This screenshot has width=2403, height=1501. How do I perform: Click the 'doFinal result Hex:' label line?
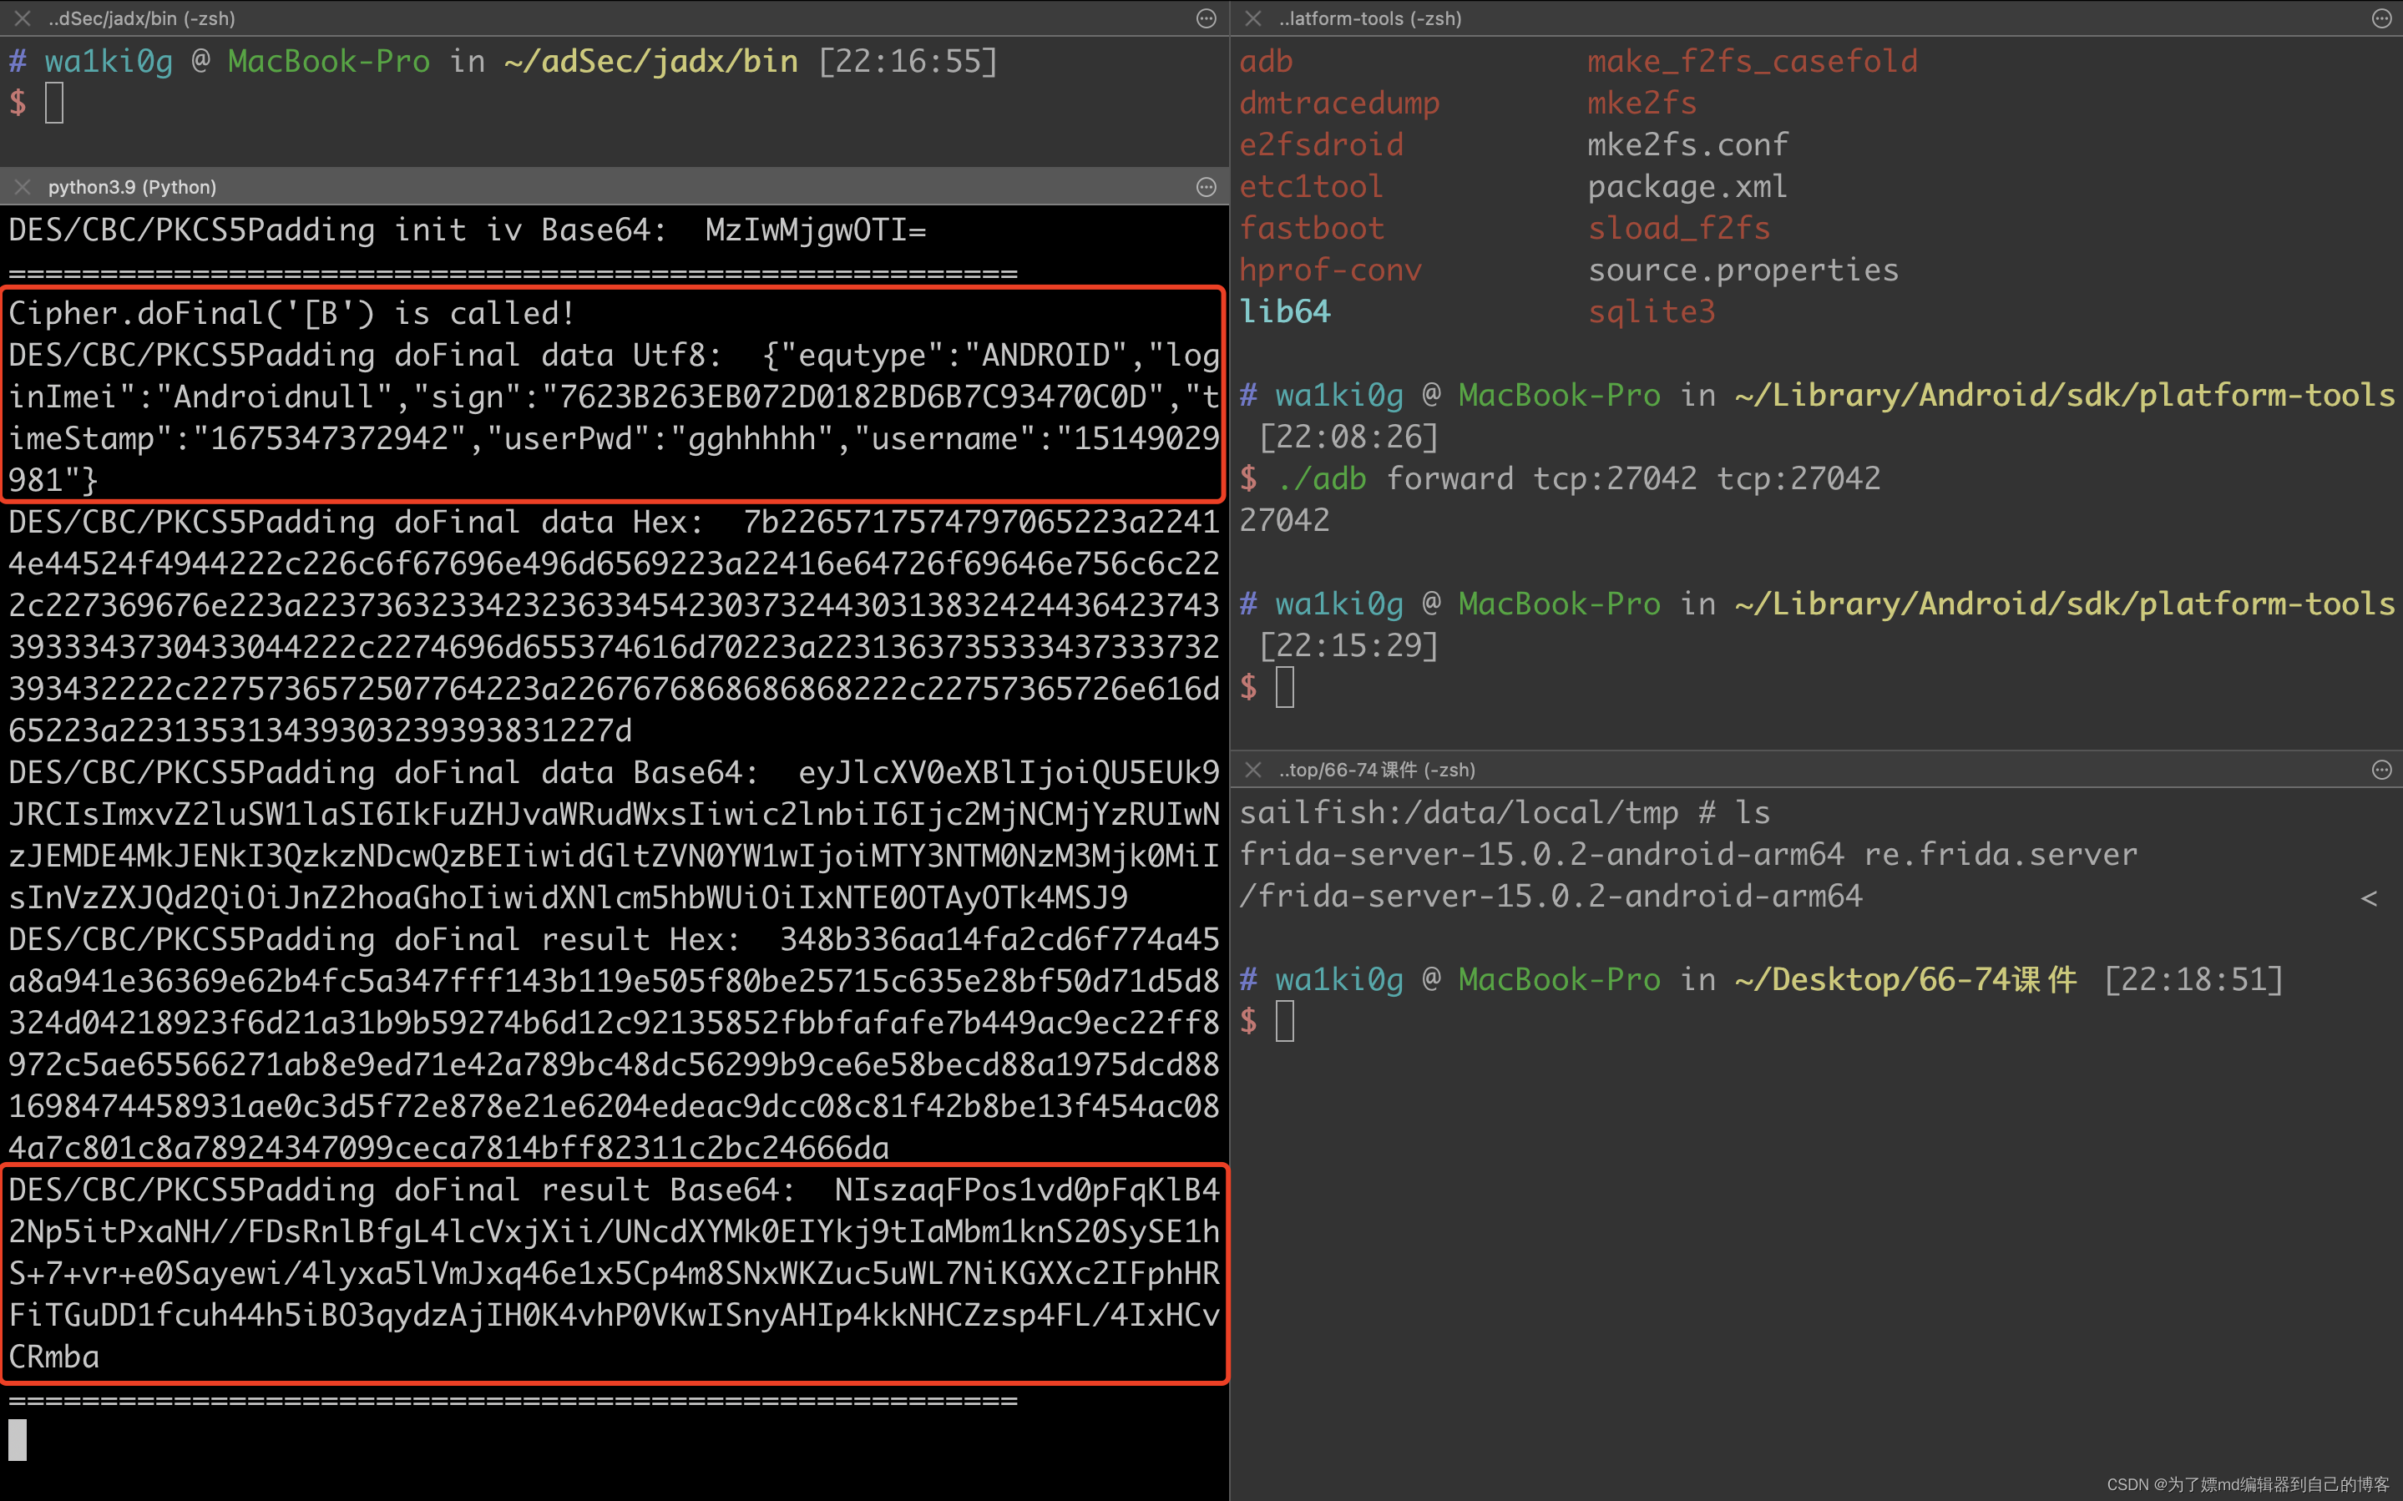[x=374, y=939]
